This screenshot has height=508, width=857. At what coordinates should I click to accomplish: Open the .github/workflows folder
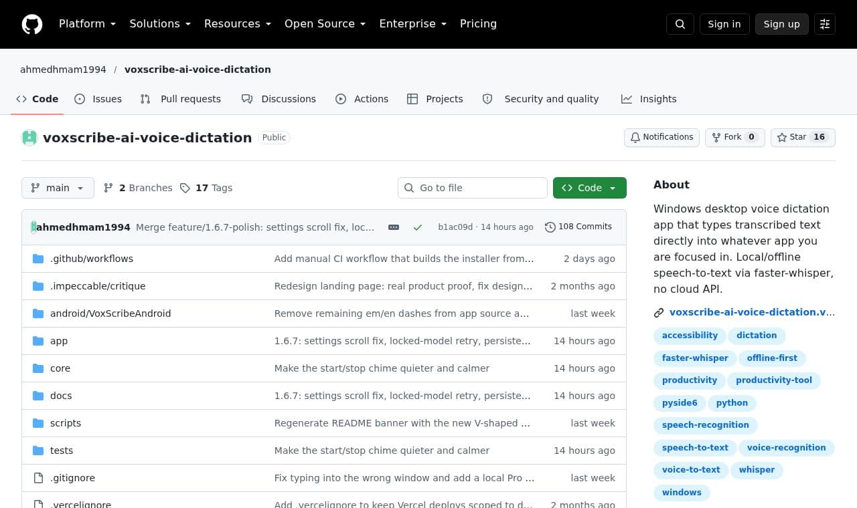[x=92, y=259]
